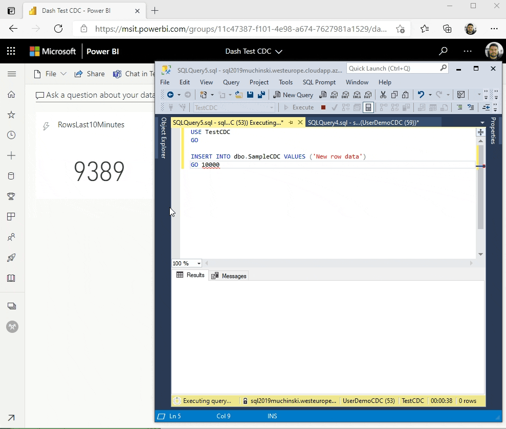506x429 pixels.
Task: Click the New Query button
Action: [293, 95]
